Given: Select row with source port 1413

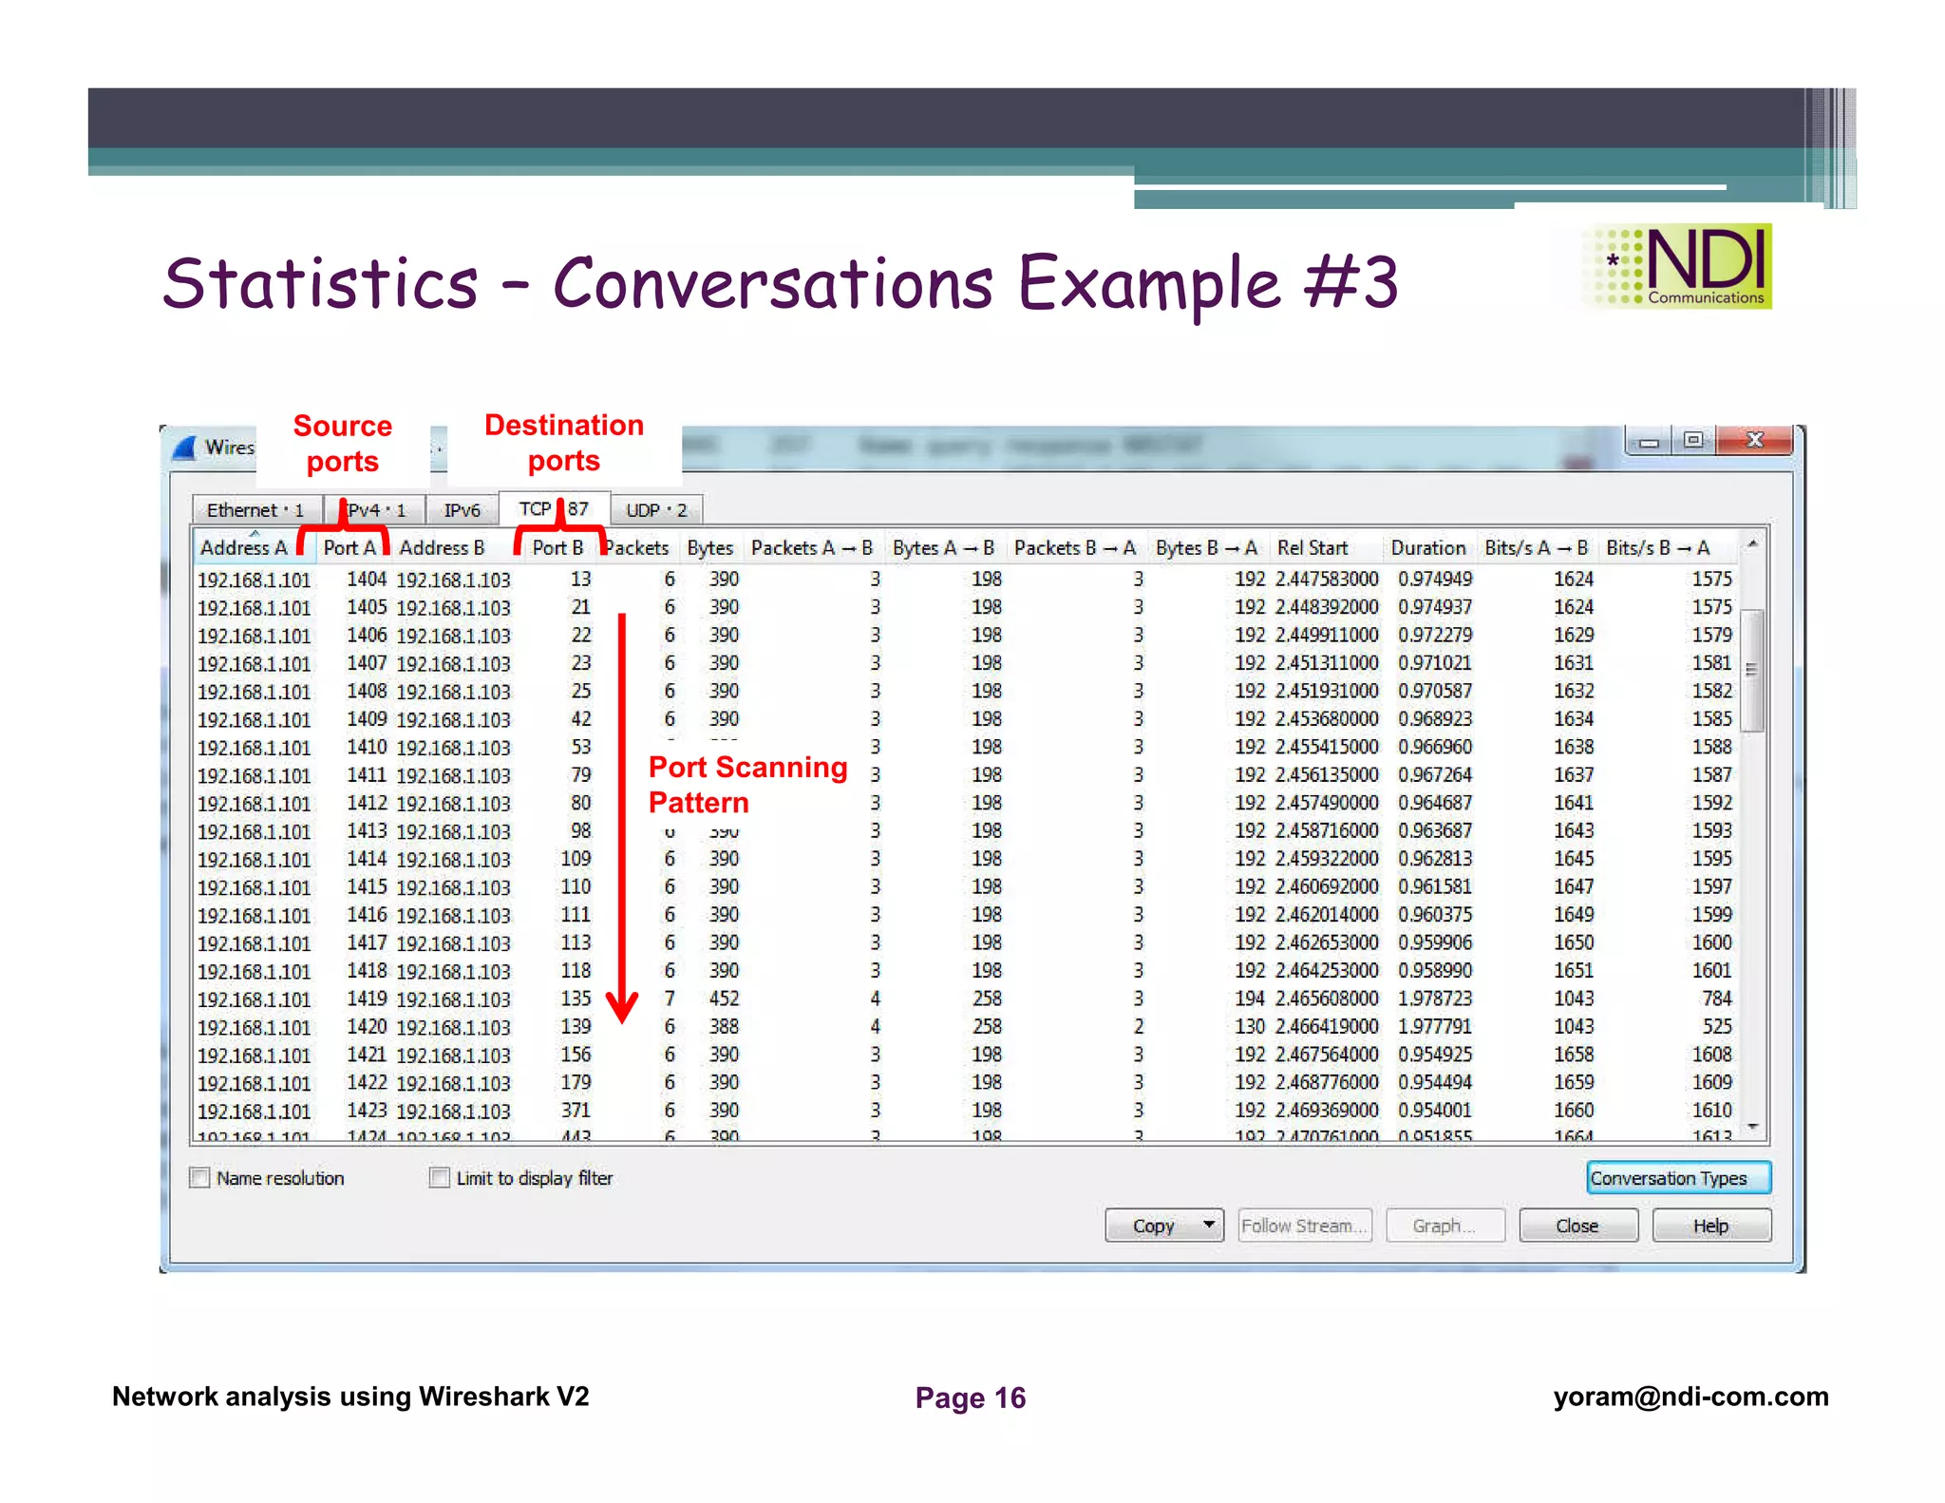Looking at the screenshot, I should (x=965, y=831).
